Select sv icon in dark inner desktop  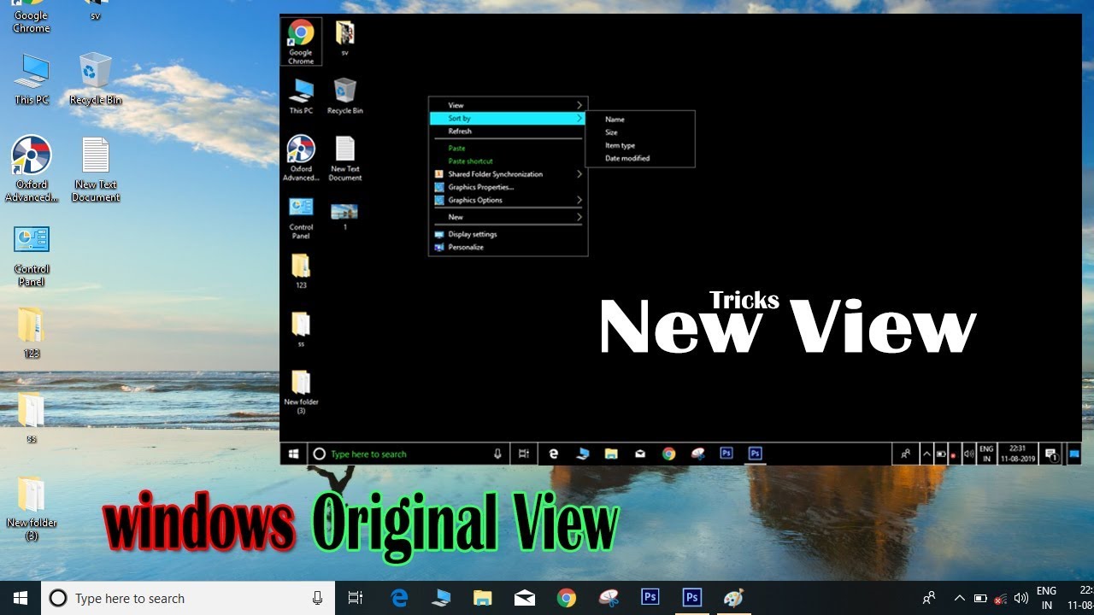tap(345, 38)
